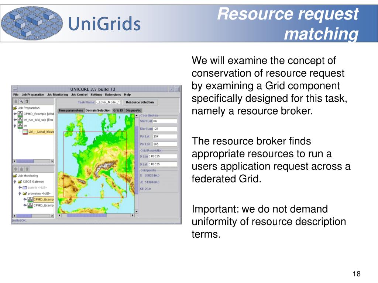The image size is (378, 283).
Task: Click the 'KE 20.0' grid points value
Action: click(145, 189)
